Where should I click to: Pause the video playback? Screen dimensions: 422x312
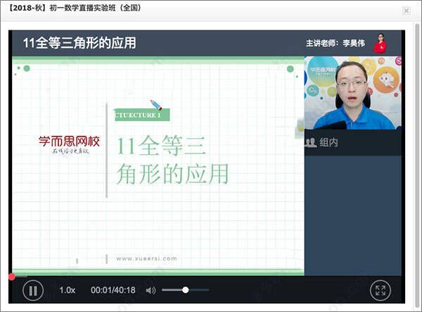click(x=33, y=290)
